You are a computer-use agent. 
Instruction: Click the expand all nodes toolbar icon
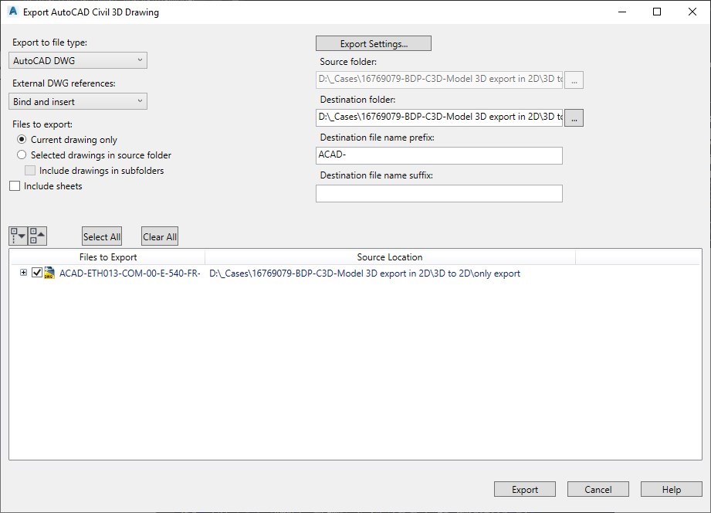pyautogui.click(x=18, y=235)
